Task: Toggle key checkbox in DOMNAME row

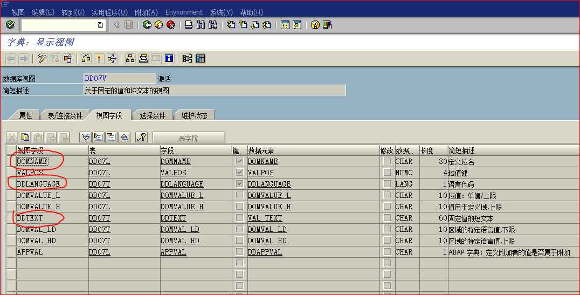Action: tap(239, 161)
